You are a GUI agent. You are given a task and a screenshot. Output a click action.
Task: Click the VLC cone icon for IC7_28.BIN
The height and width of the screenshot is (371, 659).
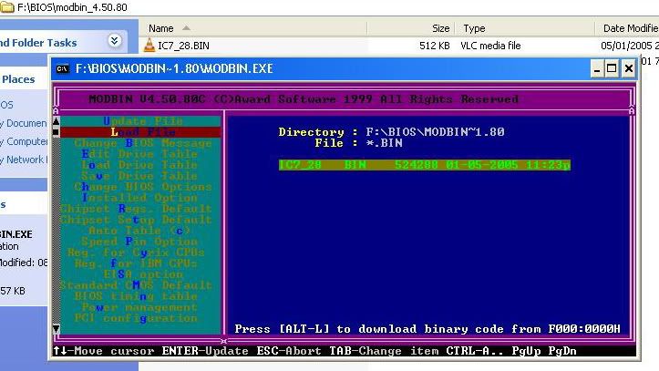pyautogui.click(x=149, y=46)
